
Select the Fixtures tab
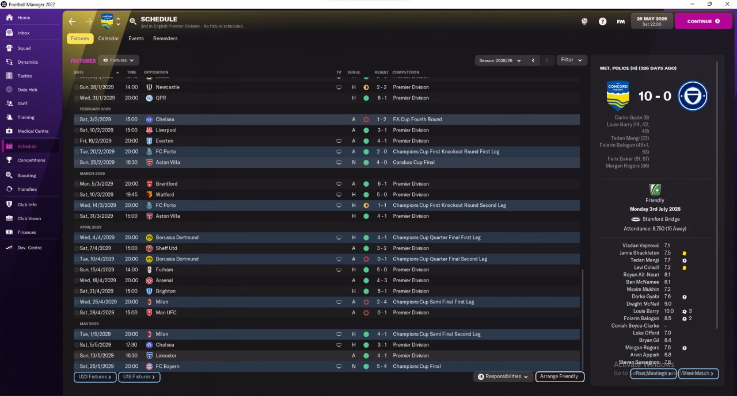[x=80, y=39]
